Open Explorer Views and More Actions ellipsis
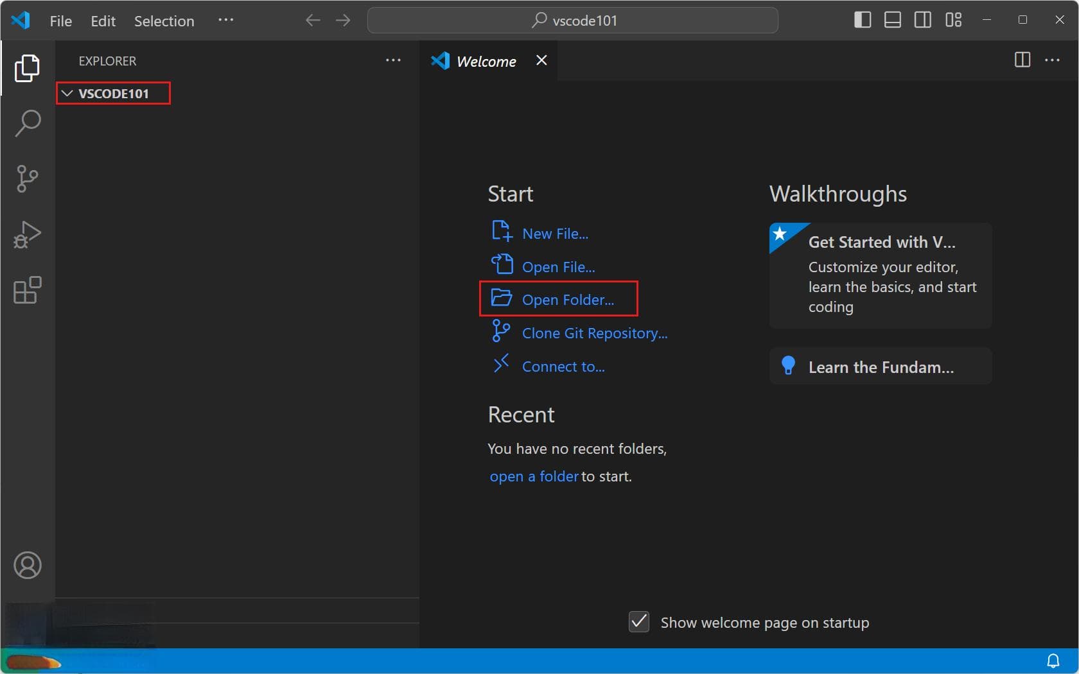Screen dimensions: 1079x674 coord(393,60)
